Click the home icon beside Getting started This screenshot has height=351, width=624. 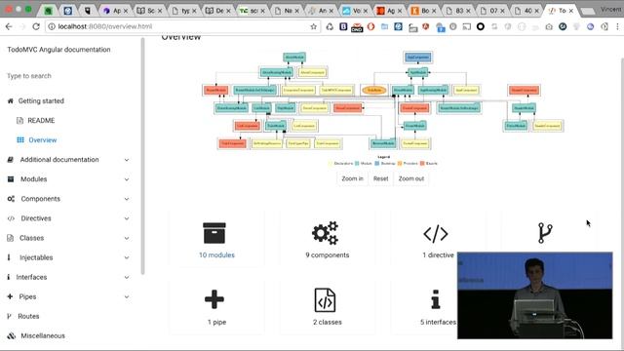coord(11,101)
